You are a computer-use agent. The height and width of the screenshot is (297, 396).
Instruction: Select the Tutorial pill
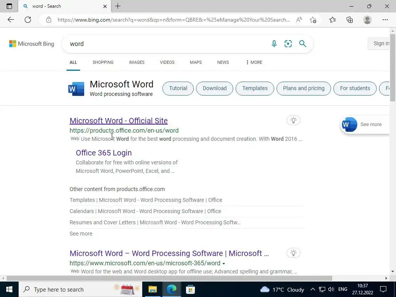[x=178, y=89]
